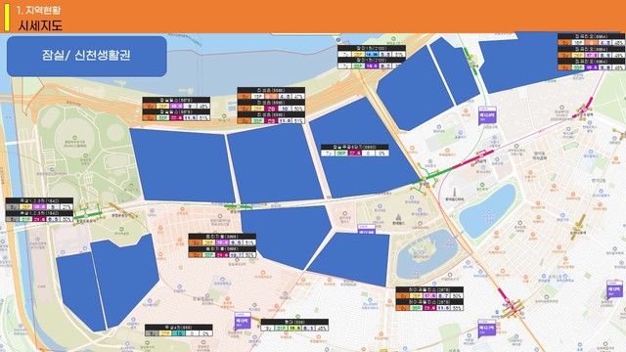This screenshot has width=626, height=352.
Task: Select the 잠실/ 신천생활권 blue title box
Action: point(87,56)
